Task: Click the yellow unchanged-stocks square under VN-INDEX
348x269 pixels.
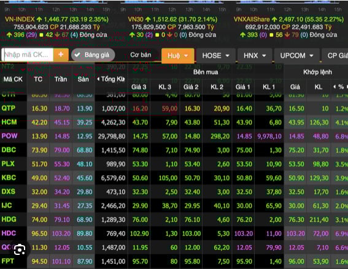Action: [41, 35]
